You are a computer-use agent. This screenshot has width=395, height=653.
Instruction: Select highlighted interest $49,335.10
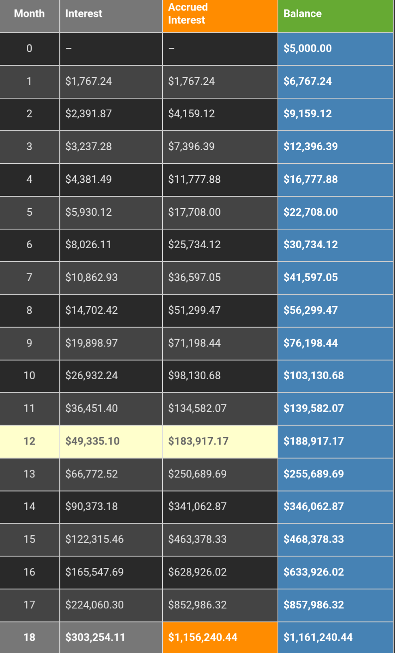(111, 442)
